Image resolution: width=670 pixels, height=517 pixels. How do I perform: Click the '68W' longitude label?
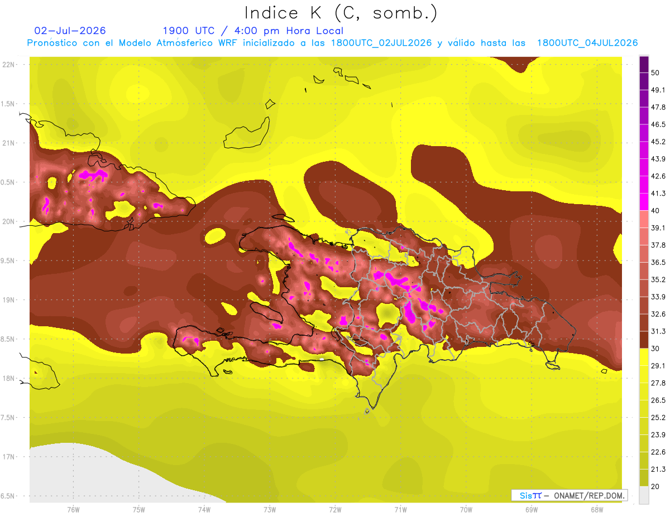pos(597,510)
